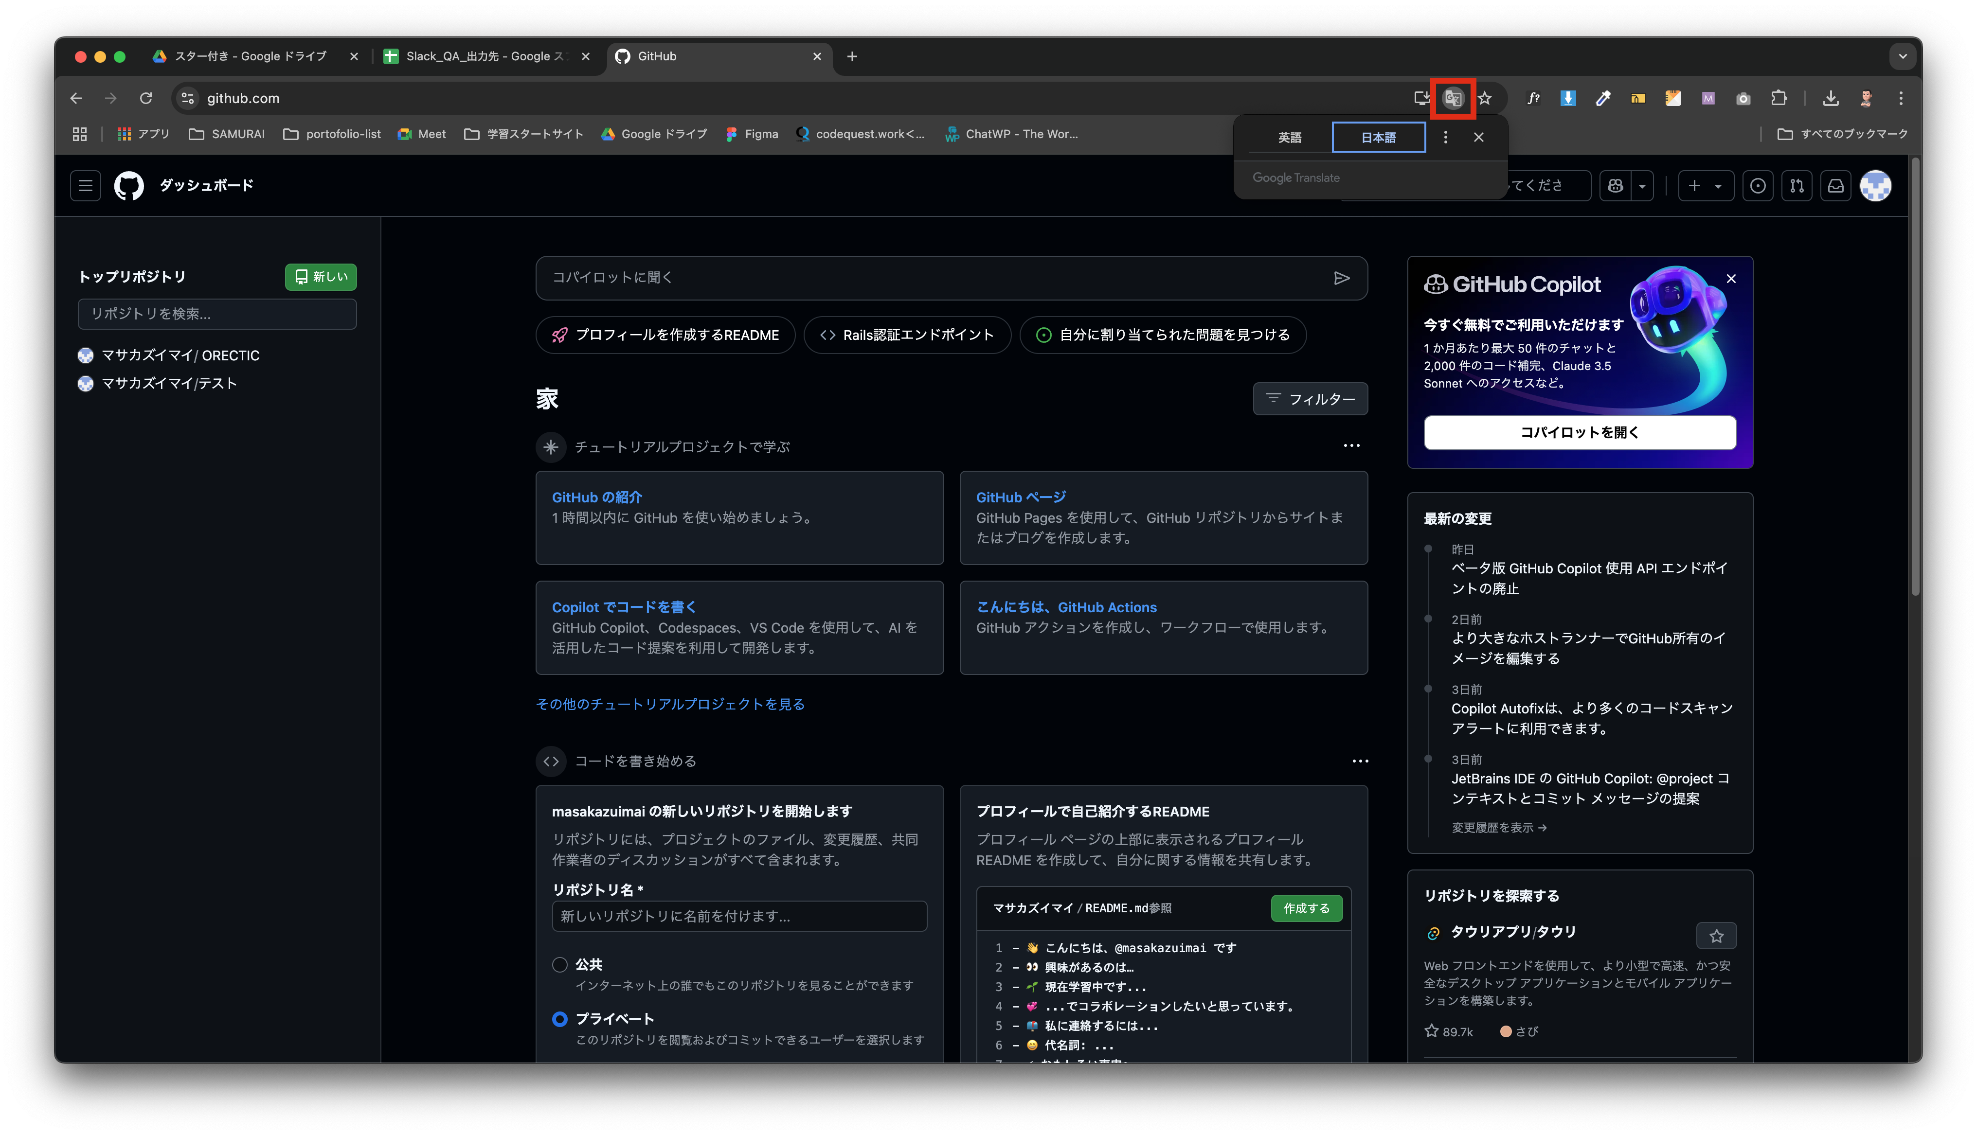Viewport: 1977px width, 1135px height.
Task: Open more options for チュートリアルプロジェクトで学ぶ section
Action: pos(1352,446)
